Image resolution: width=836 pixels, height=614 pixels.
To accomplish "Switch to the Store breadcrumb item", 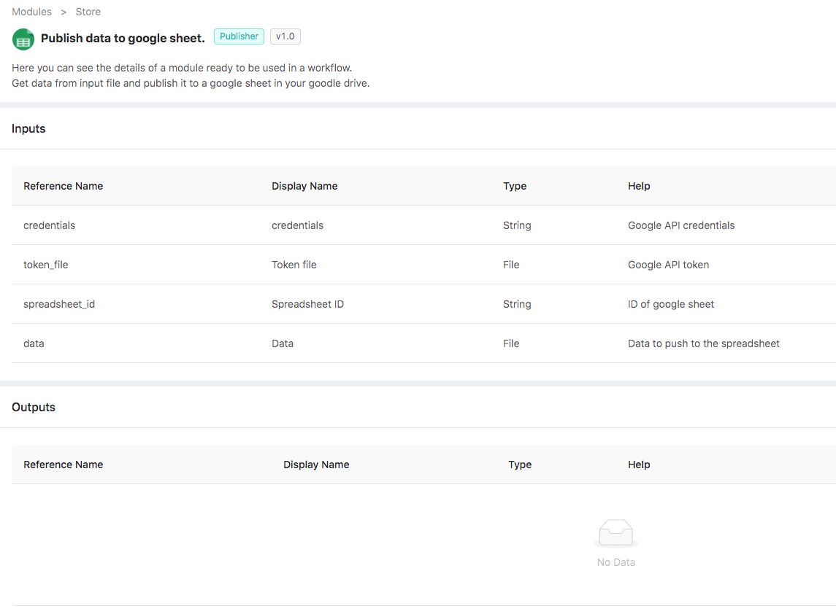I will tap(88, 11).
